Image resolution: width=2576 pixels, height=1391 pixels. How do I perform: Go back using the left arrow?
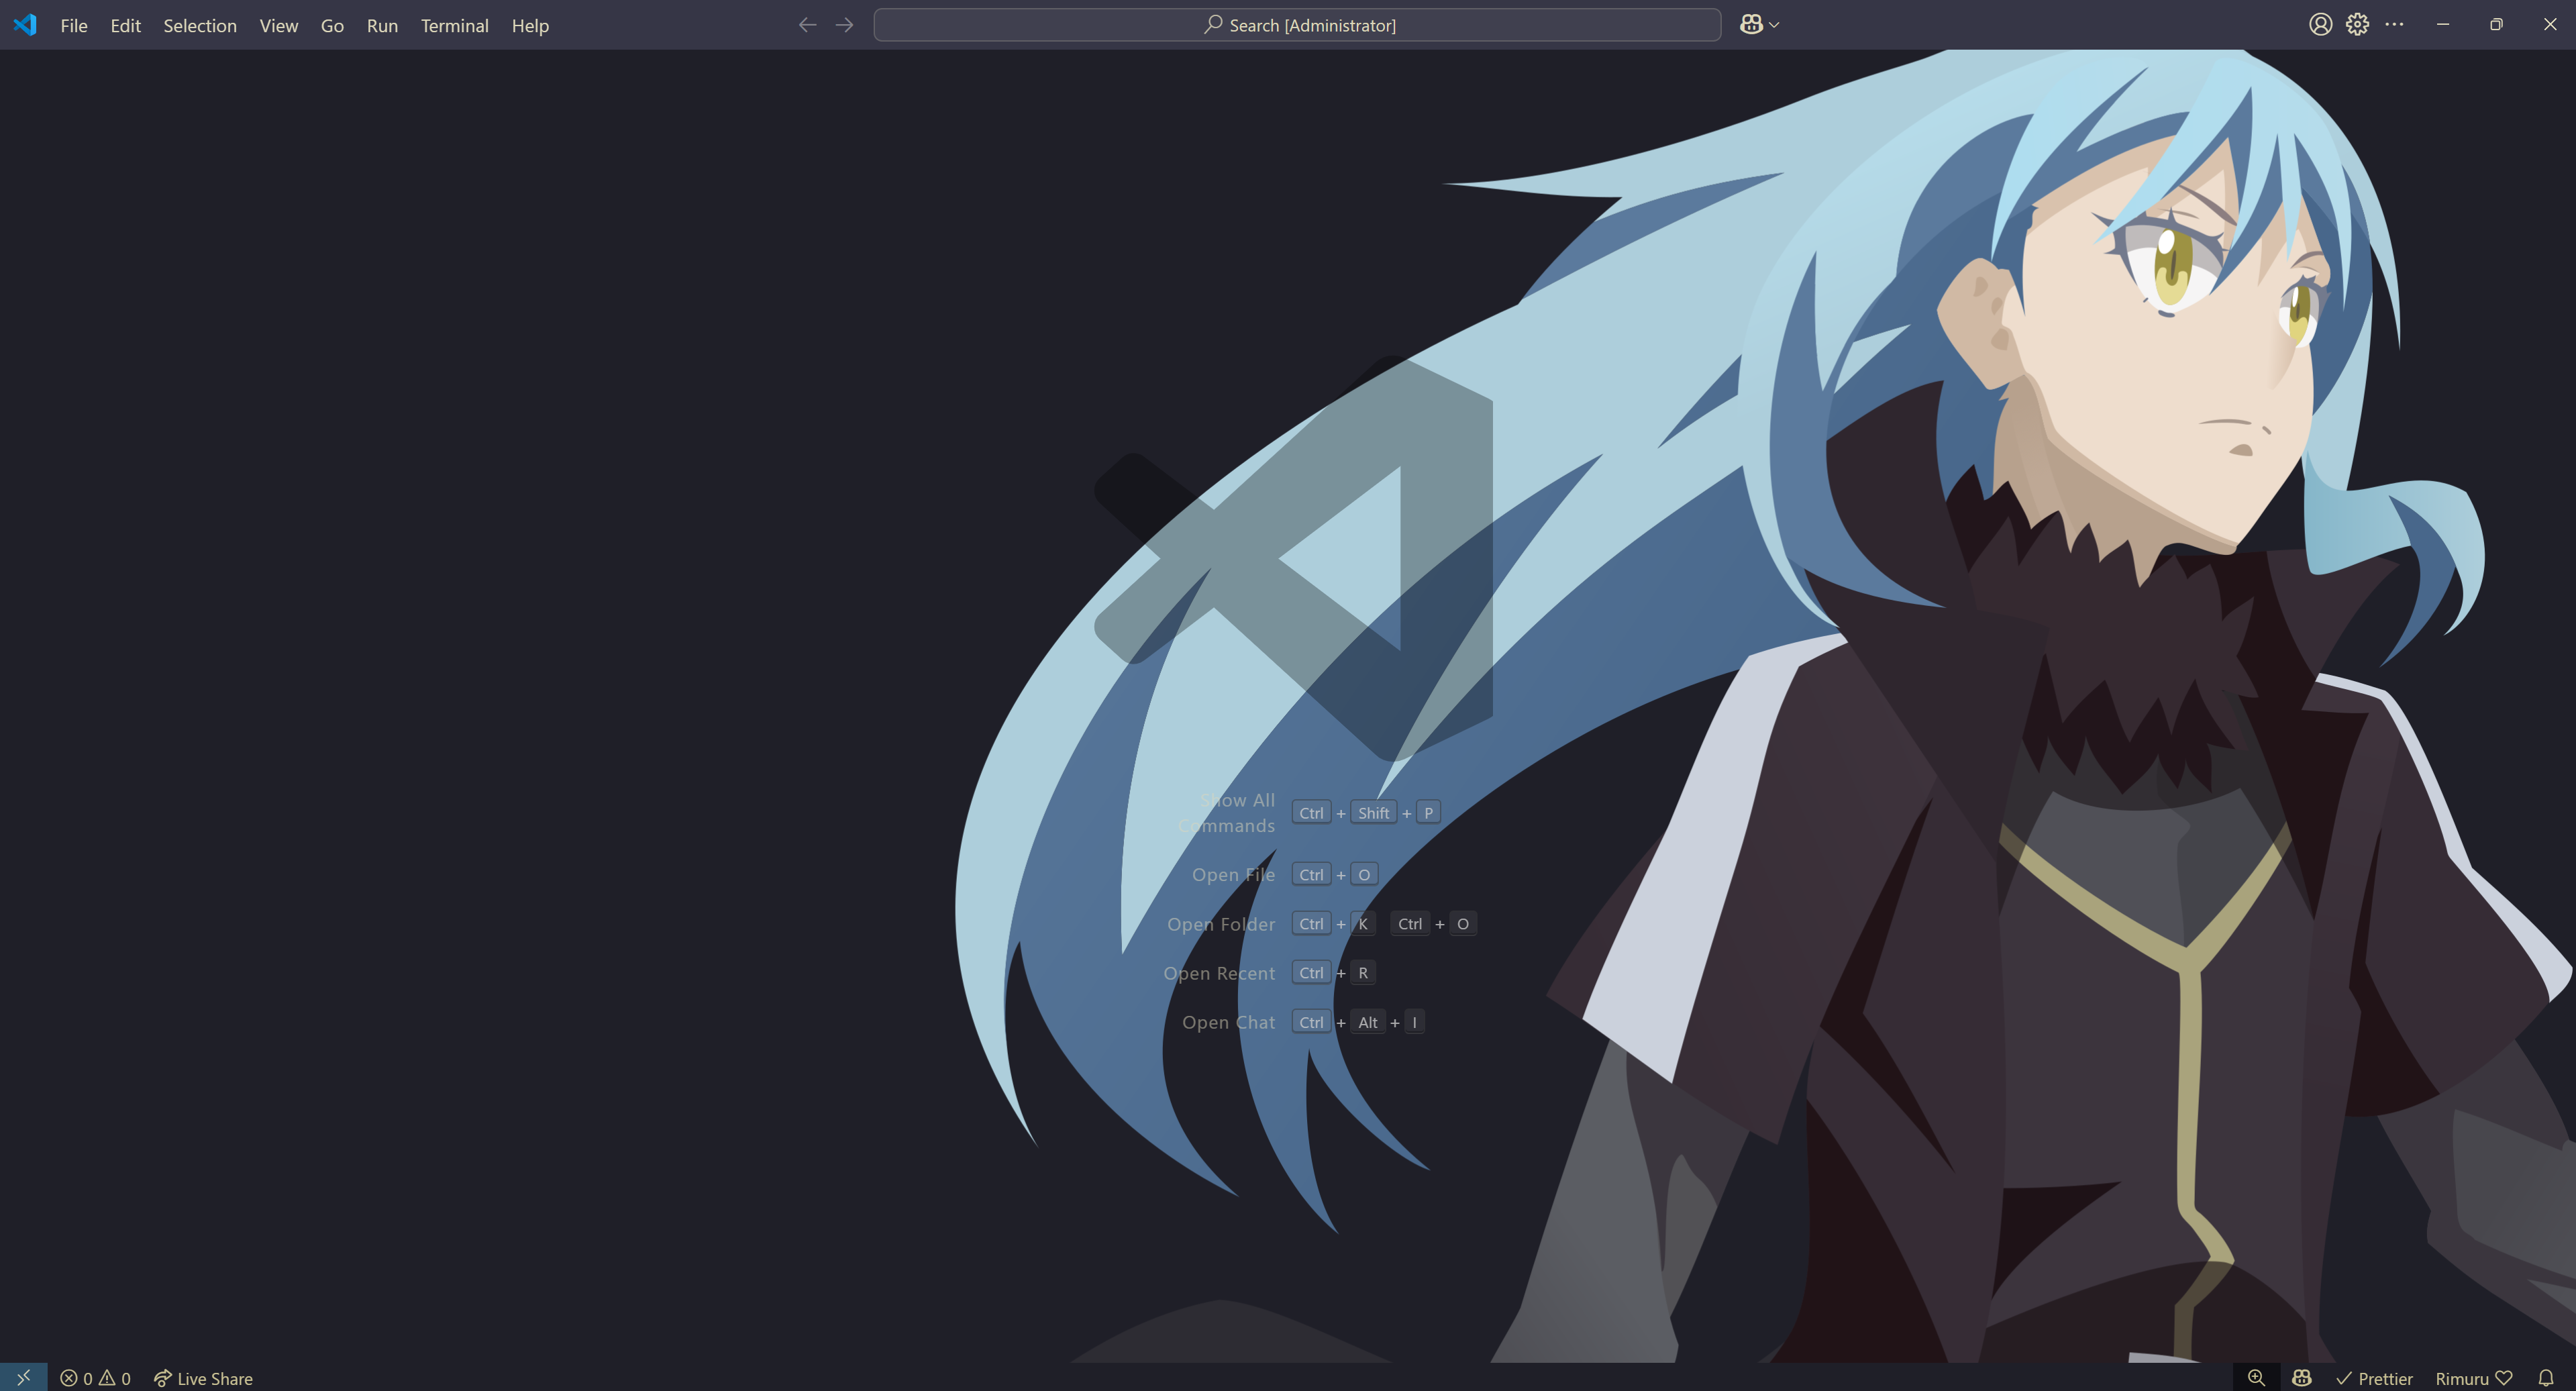tap(807, 25)
